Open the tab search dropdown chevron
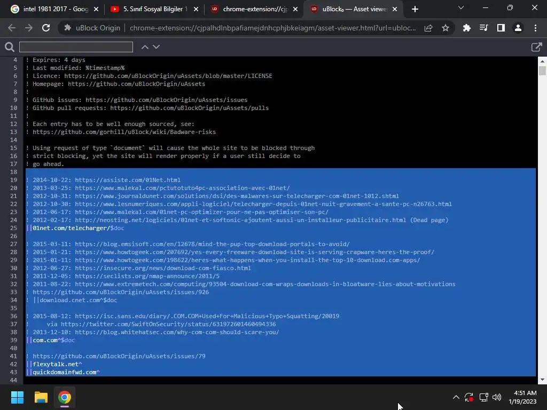Viewport: 547px width, 410px height. [x=461, y=7]
